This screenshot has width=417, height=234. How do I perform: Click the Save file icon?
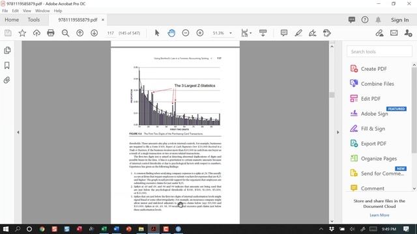pos(8,33)
